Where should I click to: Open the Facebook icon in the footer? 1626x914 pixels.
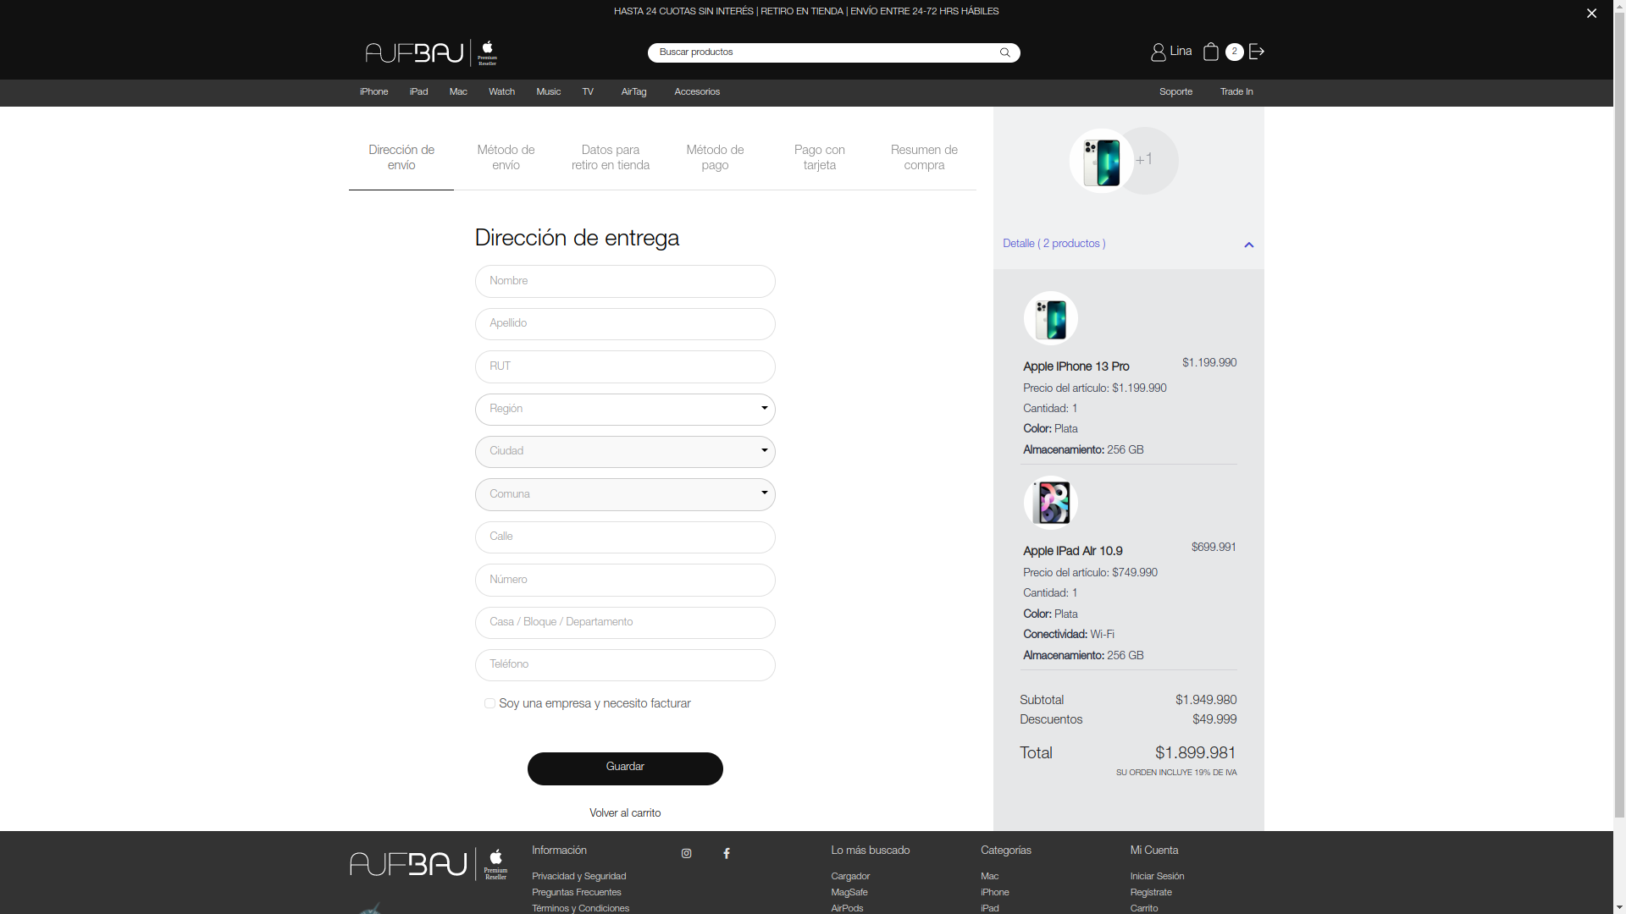pyautogui.click(x=726, y=853)
